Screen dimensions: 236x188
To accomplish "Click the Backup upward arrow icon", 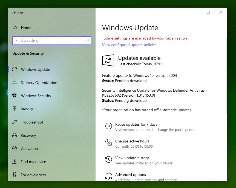I will point(15,109).
